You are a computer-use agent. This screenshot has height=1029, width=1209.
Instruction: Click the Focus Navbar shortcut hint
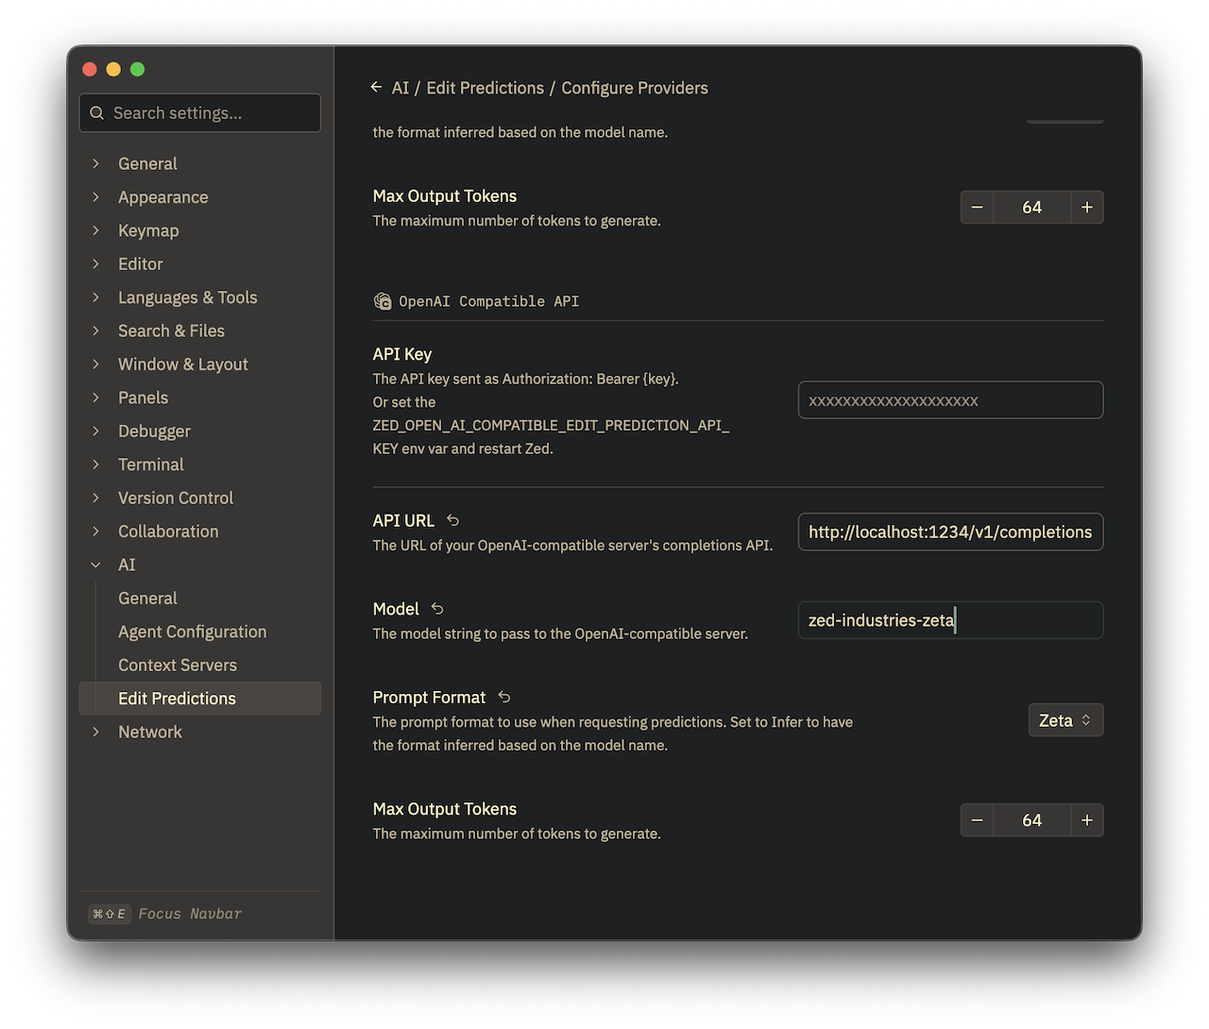165,914
